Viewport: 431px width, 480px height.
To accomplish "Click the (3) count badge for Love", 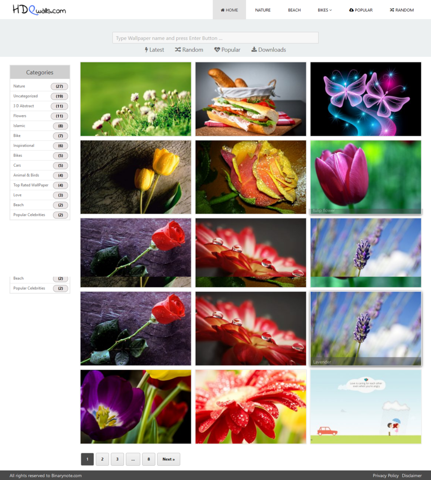I will [x=60, y=195].
